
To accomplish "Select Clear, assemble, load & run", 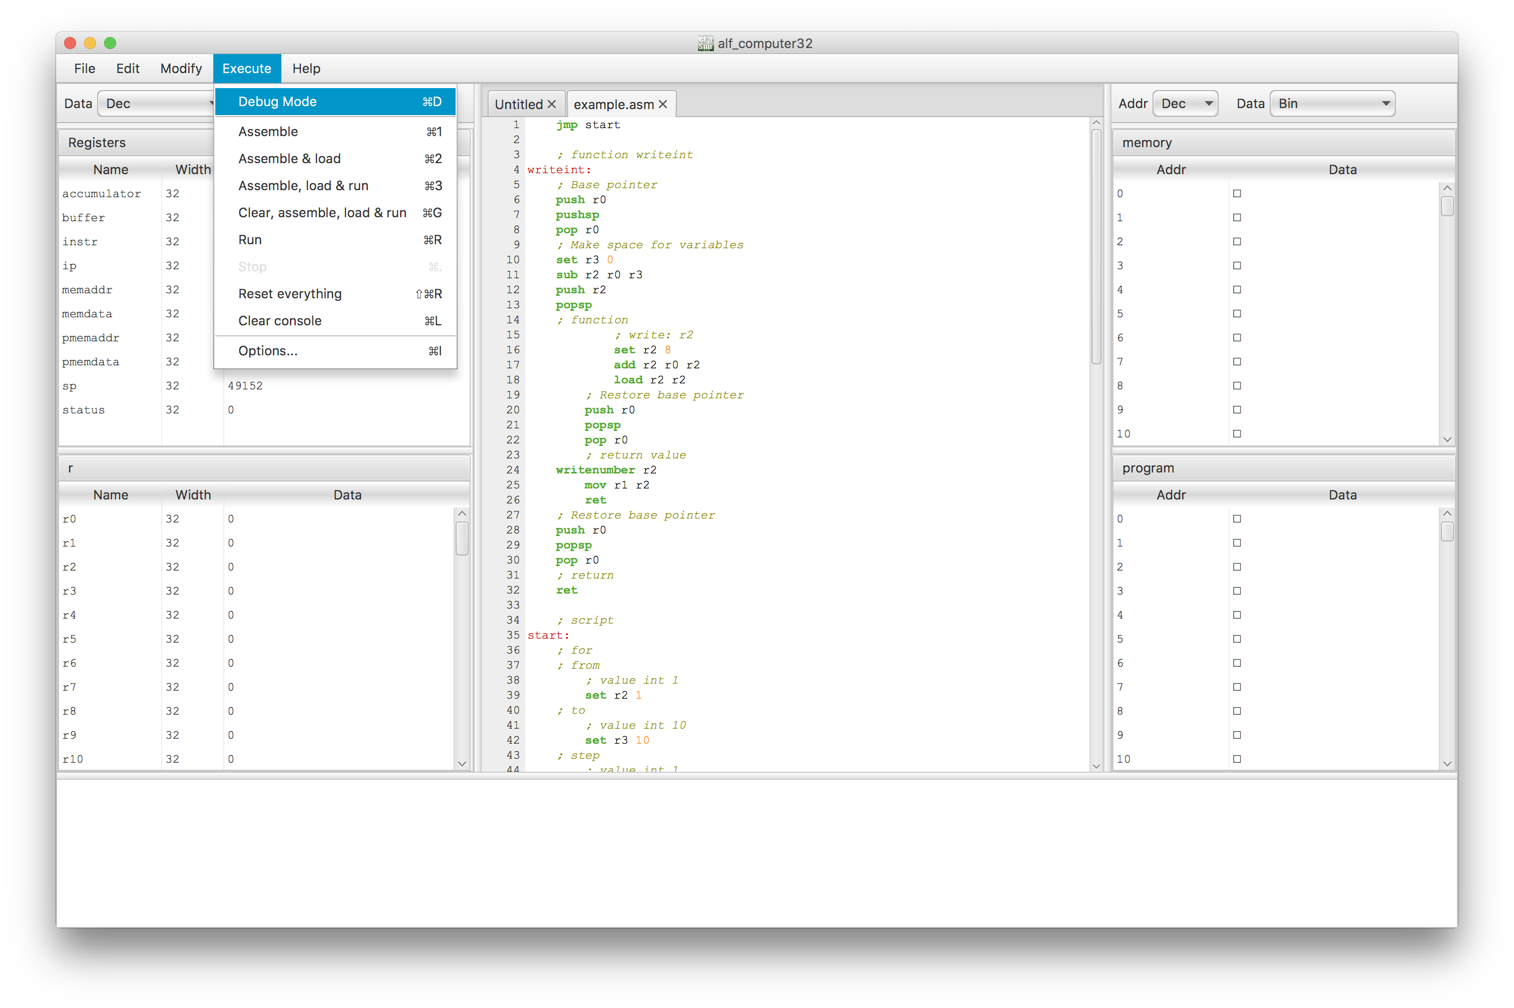I will 335,213.
